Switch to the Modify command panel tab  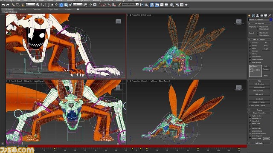(253, 16)
